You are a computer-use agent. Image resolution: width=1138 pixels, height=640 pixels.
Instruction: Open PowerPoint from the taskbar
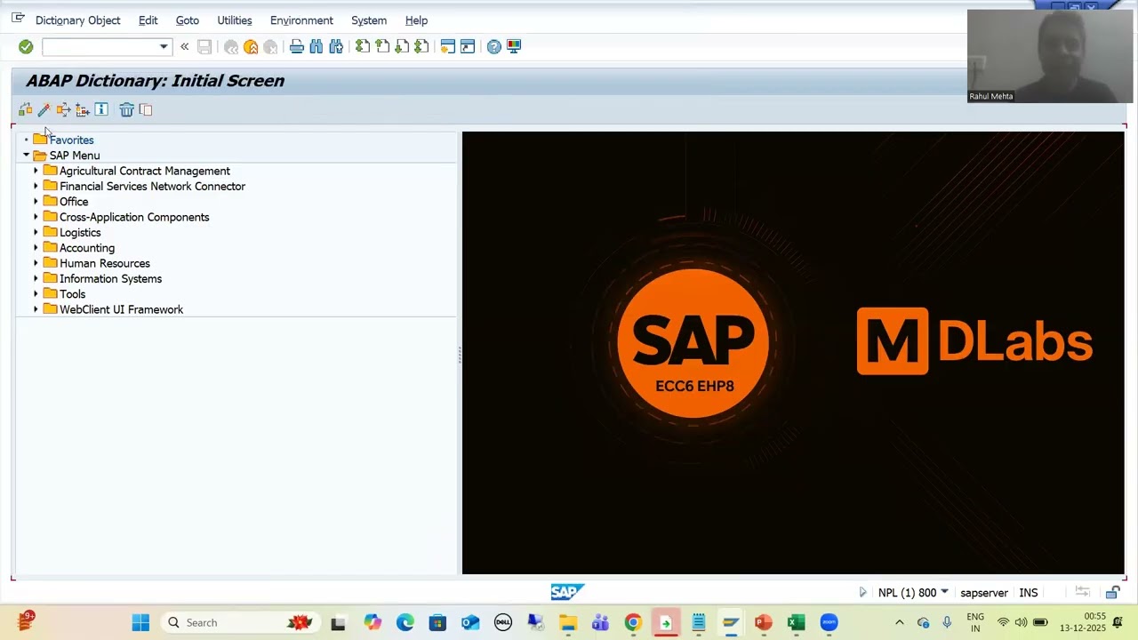(x=763, y=622)
